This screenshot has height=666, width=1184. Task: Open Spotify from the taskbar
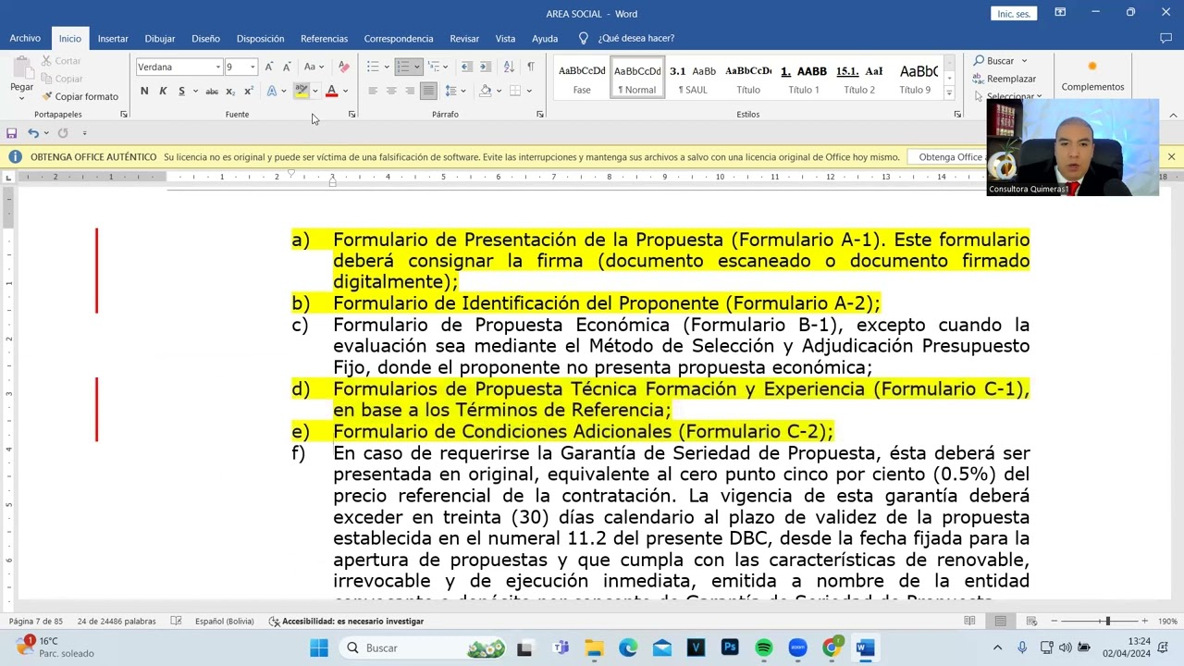(x=764, y=647)
